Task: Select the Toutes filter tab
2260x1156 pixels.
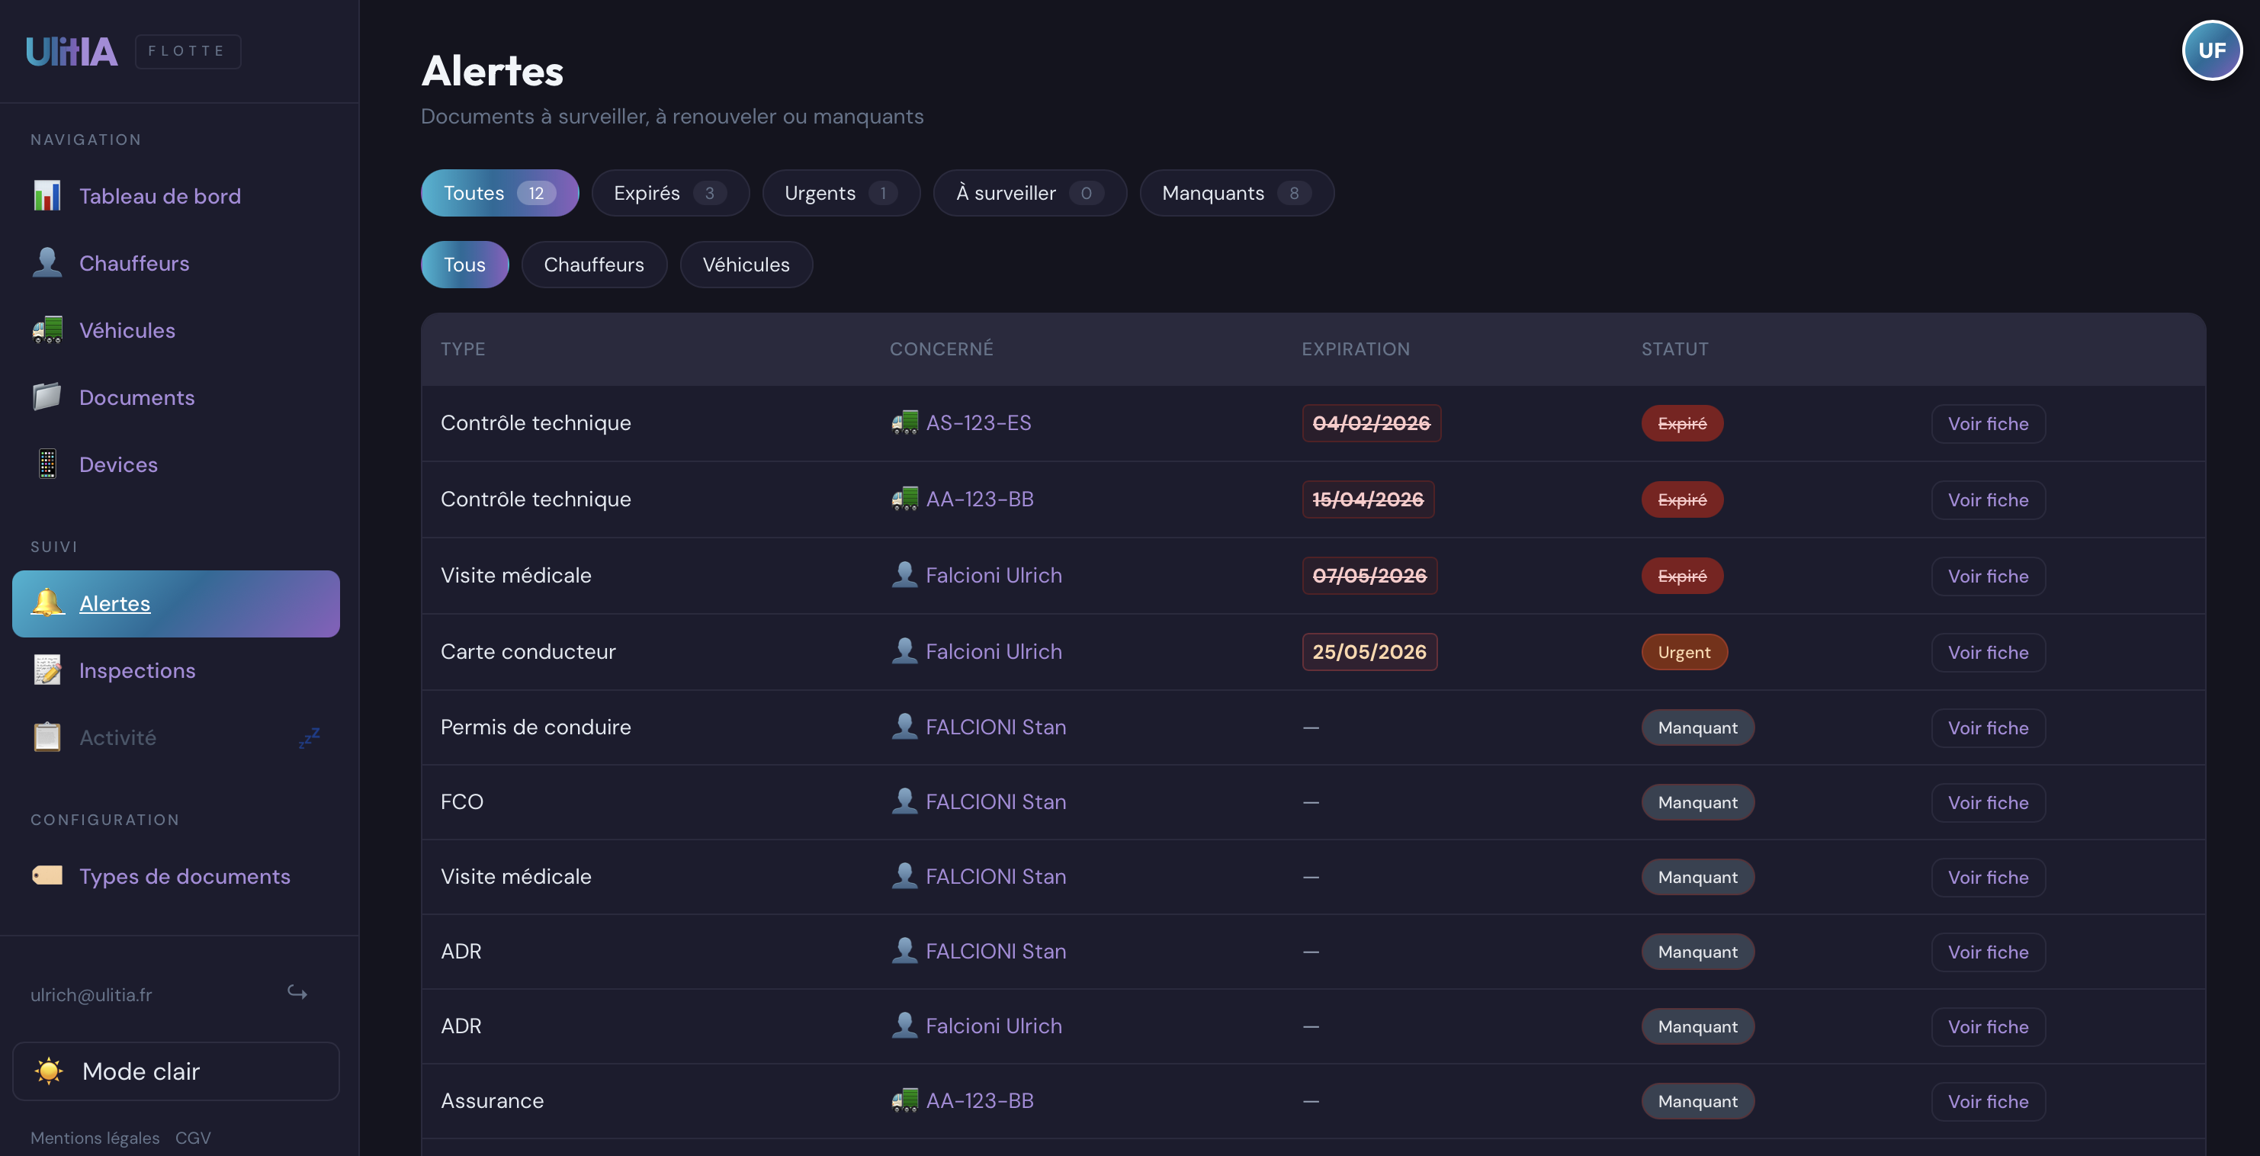Action: coord(499,193)
